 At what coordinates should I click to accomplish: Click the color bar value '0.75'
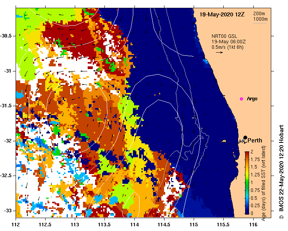pos(255,190)
